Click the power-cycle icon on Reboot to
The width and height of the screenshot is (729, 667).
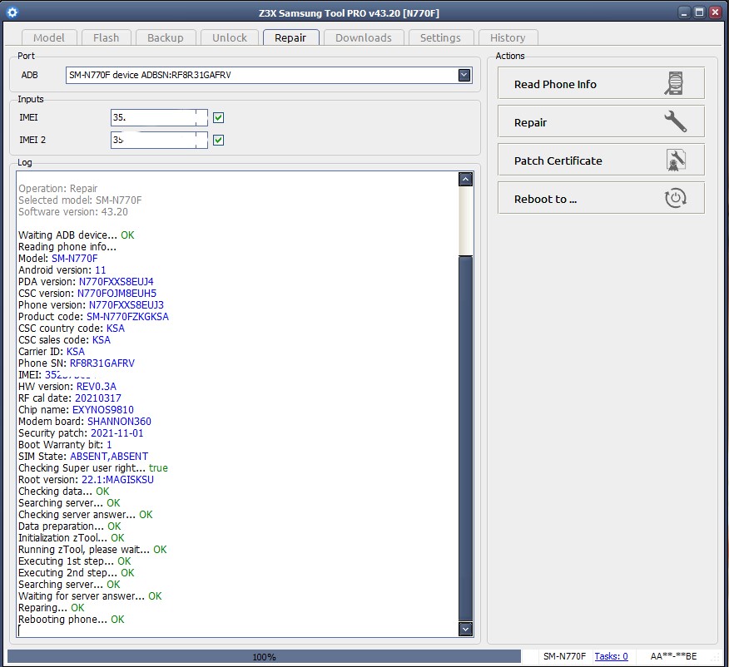tap(676, 198)
